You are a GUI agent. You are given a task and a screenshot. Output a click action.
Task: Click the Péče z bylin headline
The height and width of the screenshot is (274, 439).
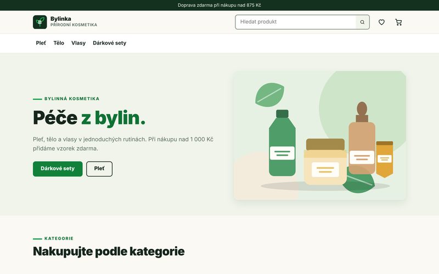tap(89, 118)
